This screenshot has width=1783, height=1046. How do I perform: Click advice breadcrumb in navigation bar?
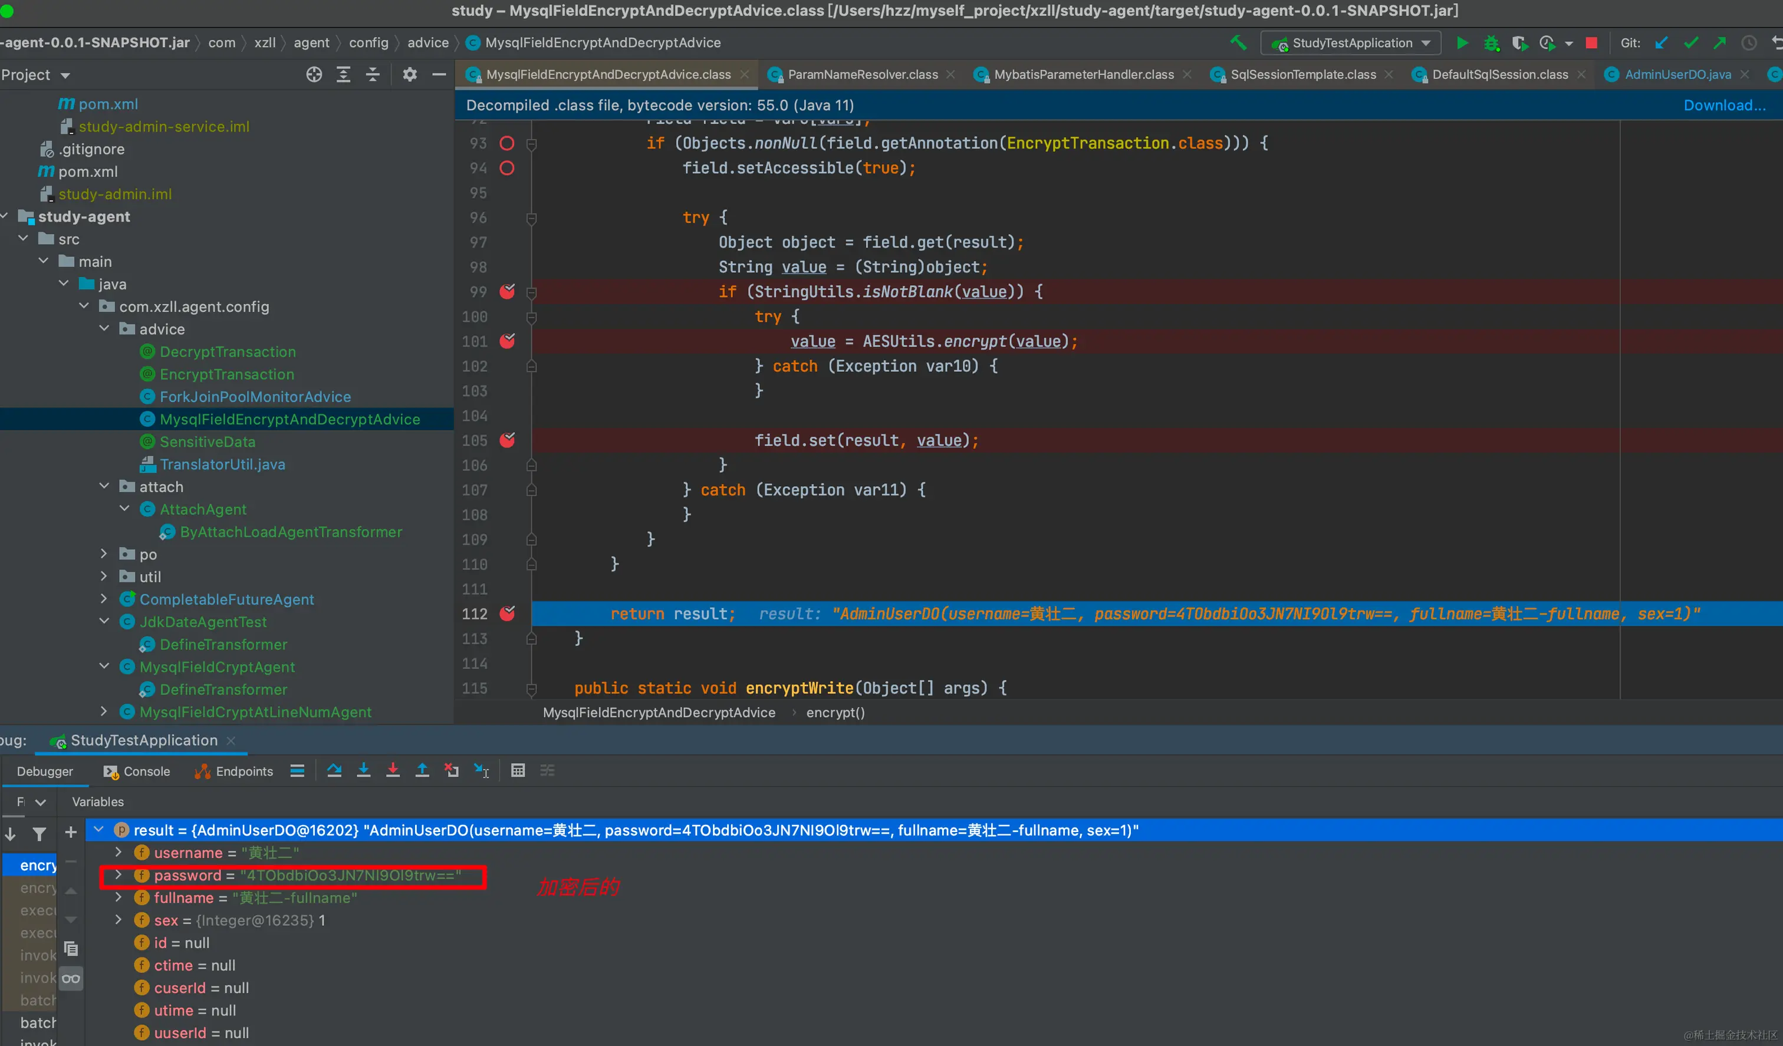[427, 42]
